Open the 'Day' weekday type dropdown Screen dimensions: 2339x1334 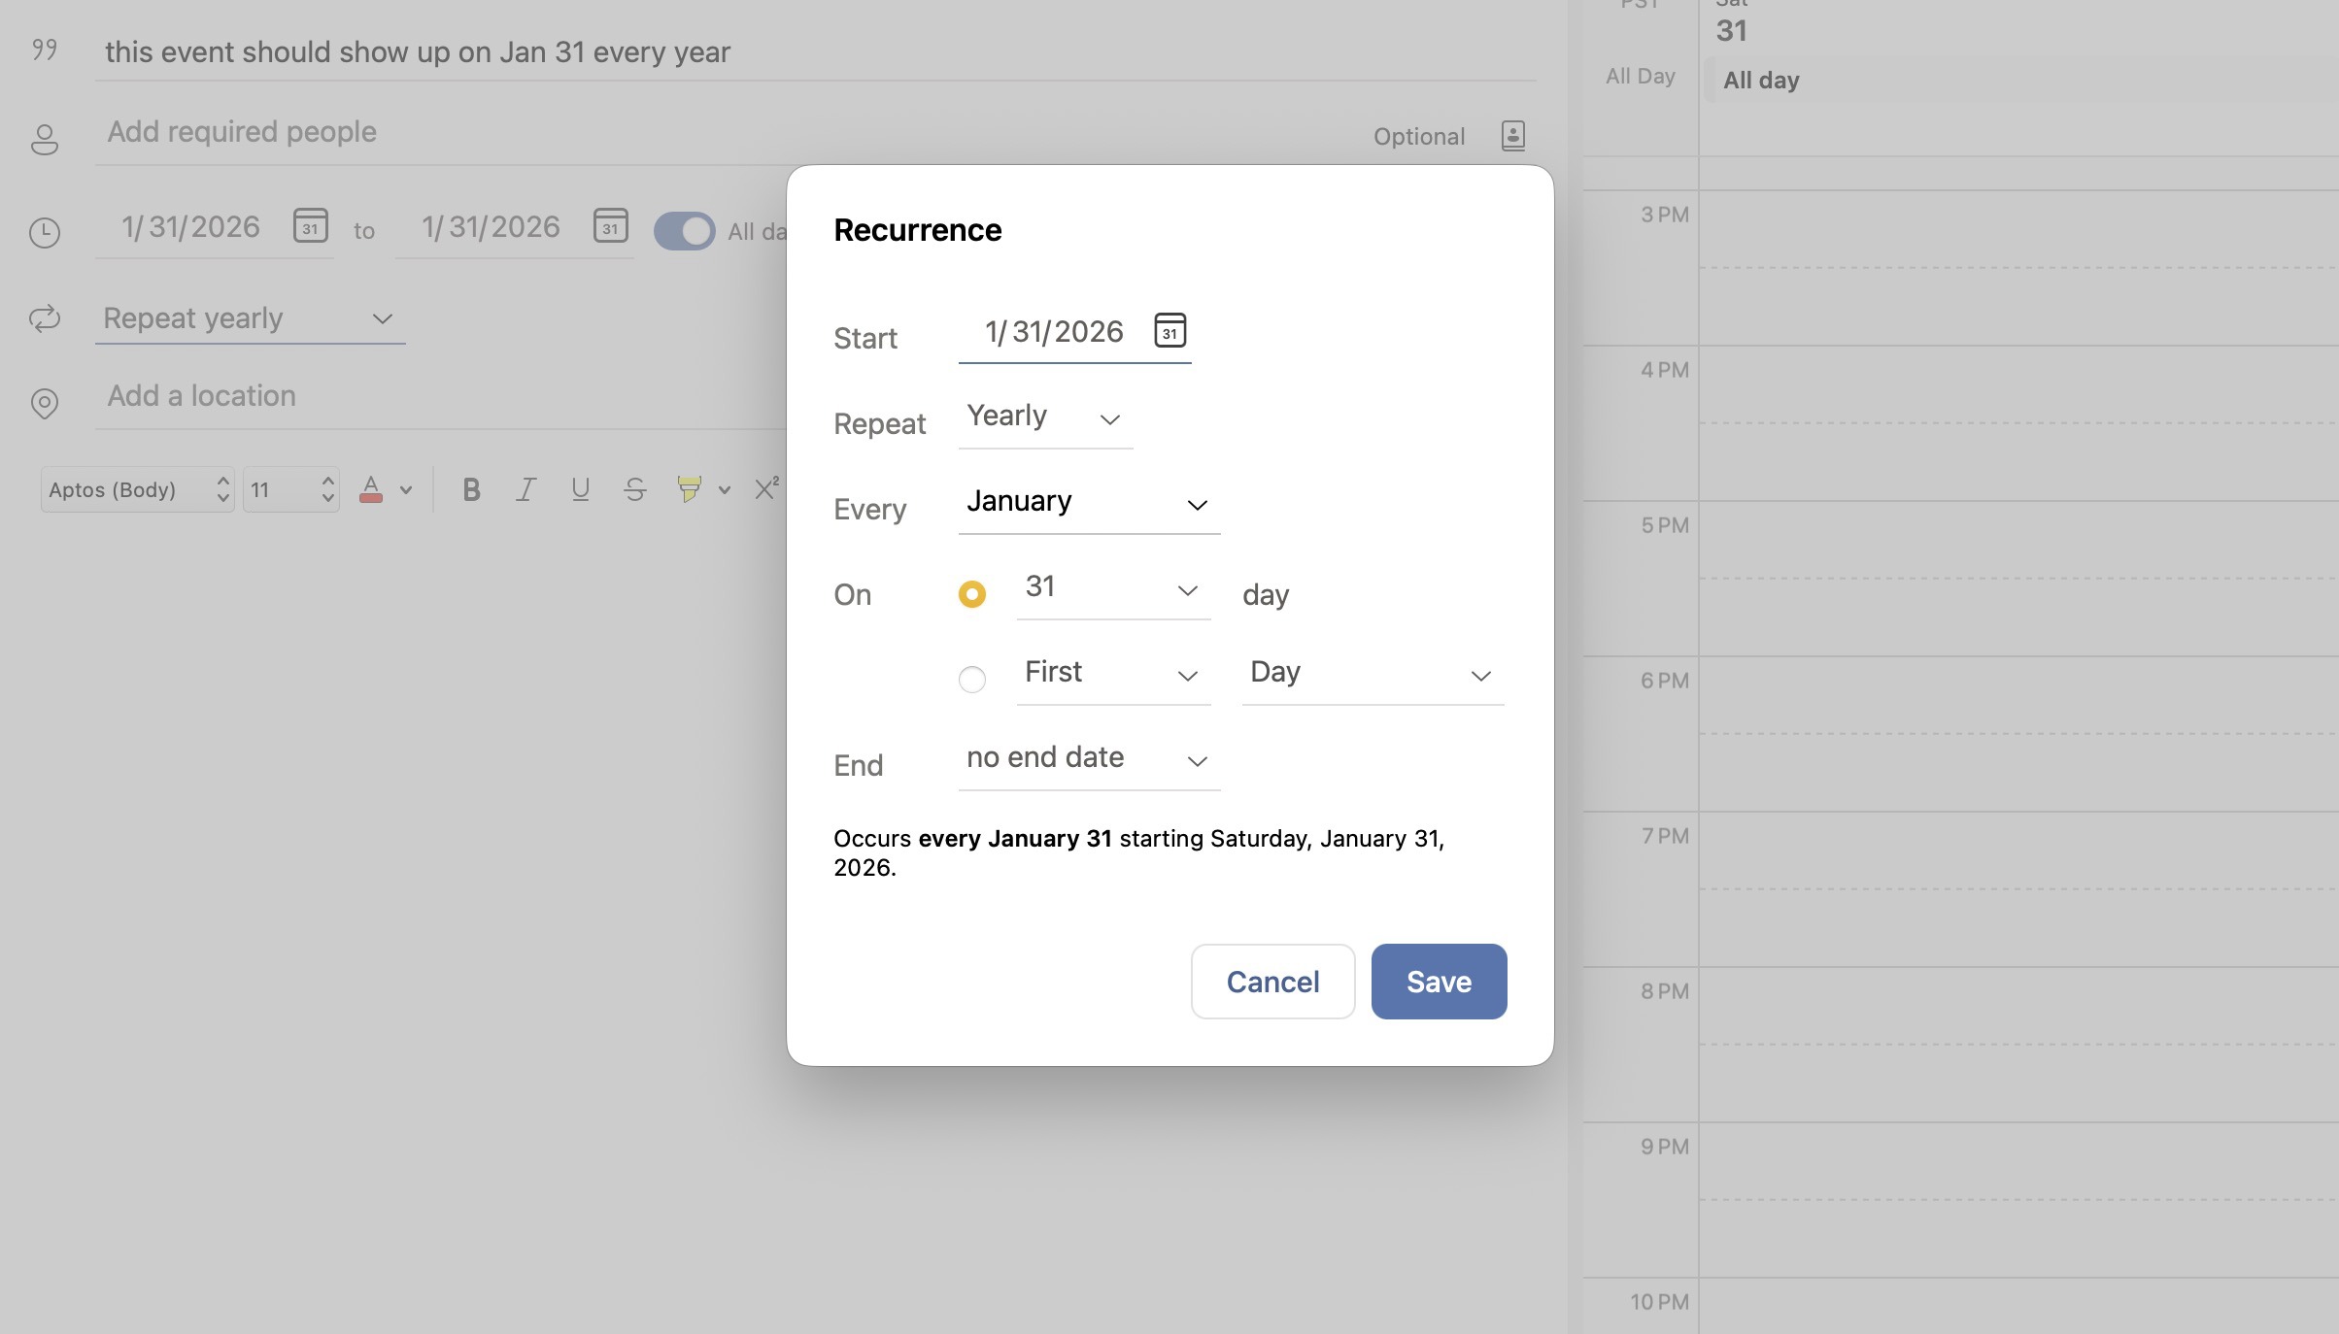1372,674
